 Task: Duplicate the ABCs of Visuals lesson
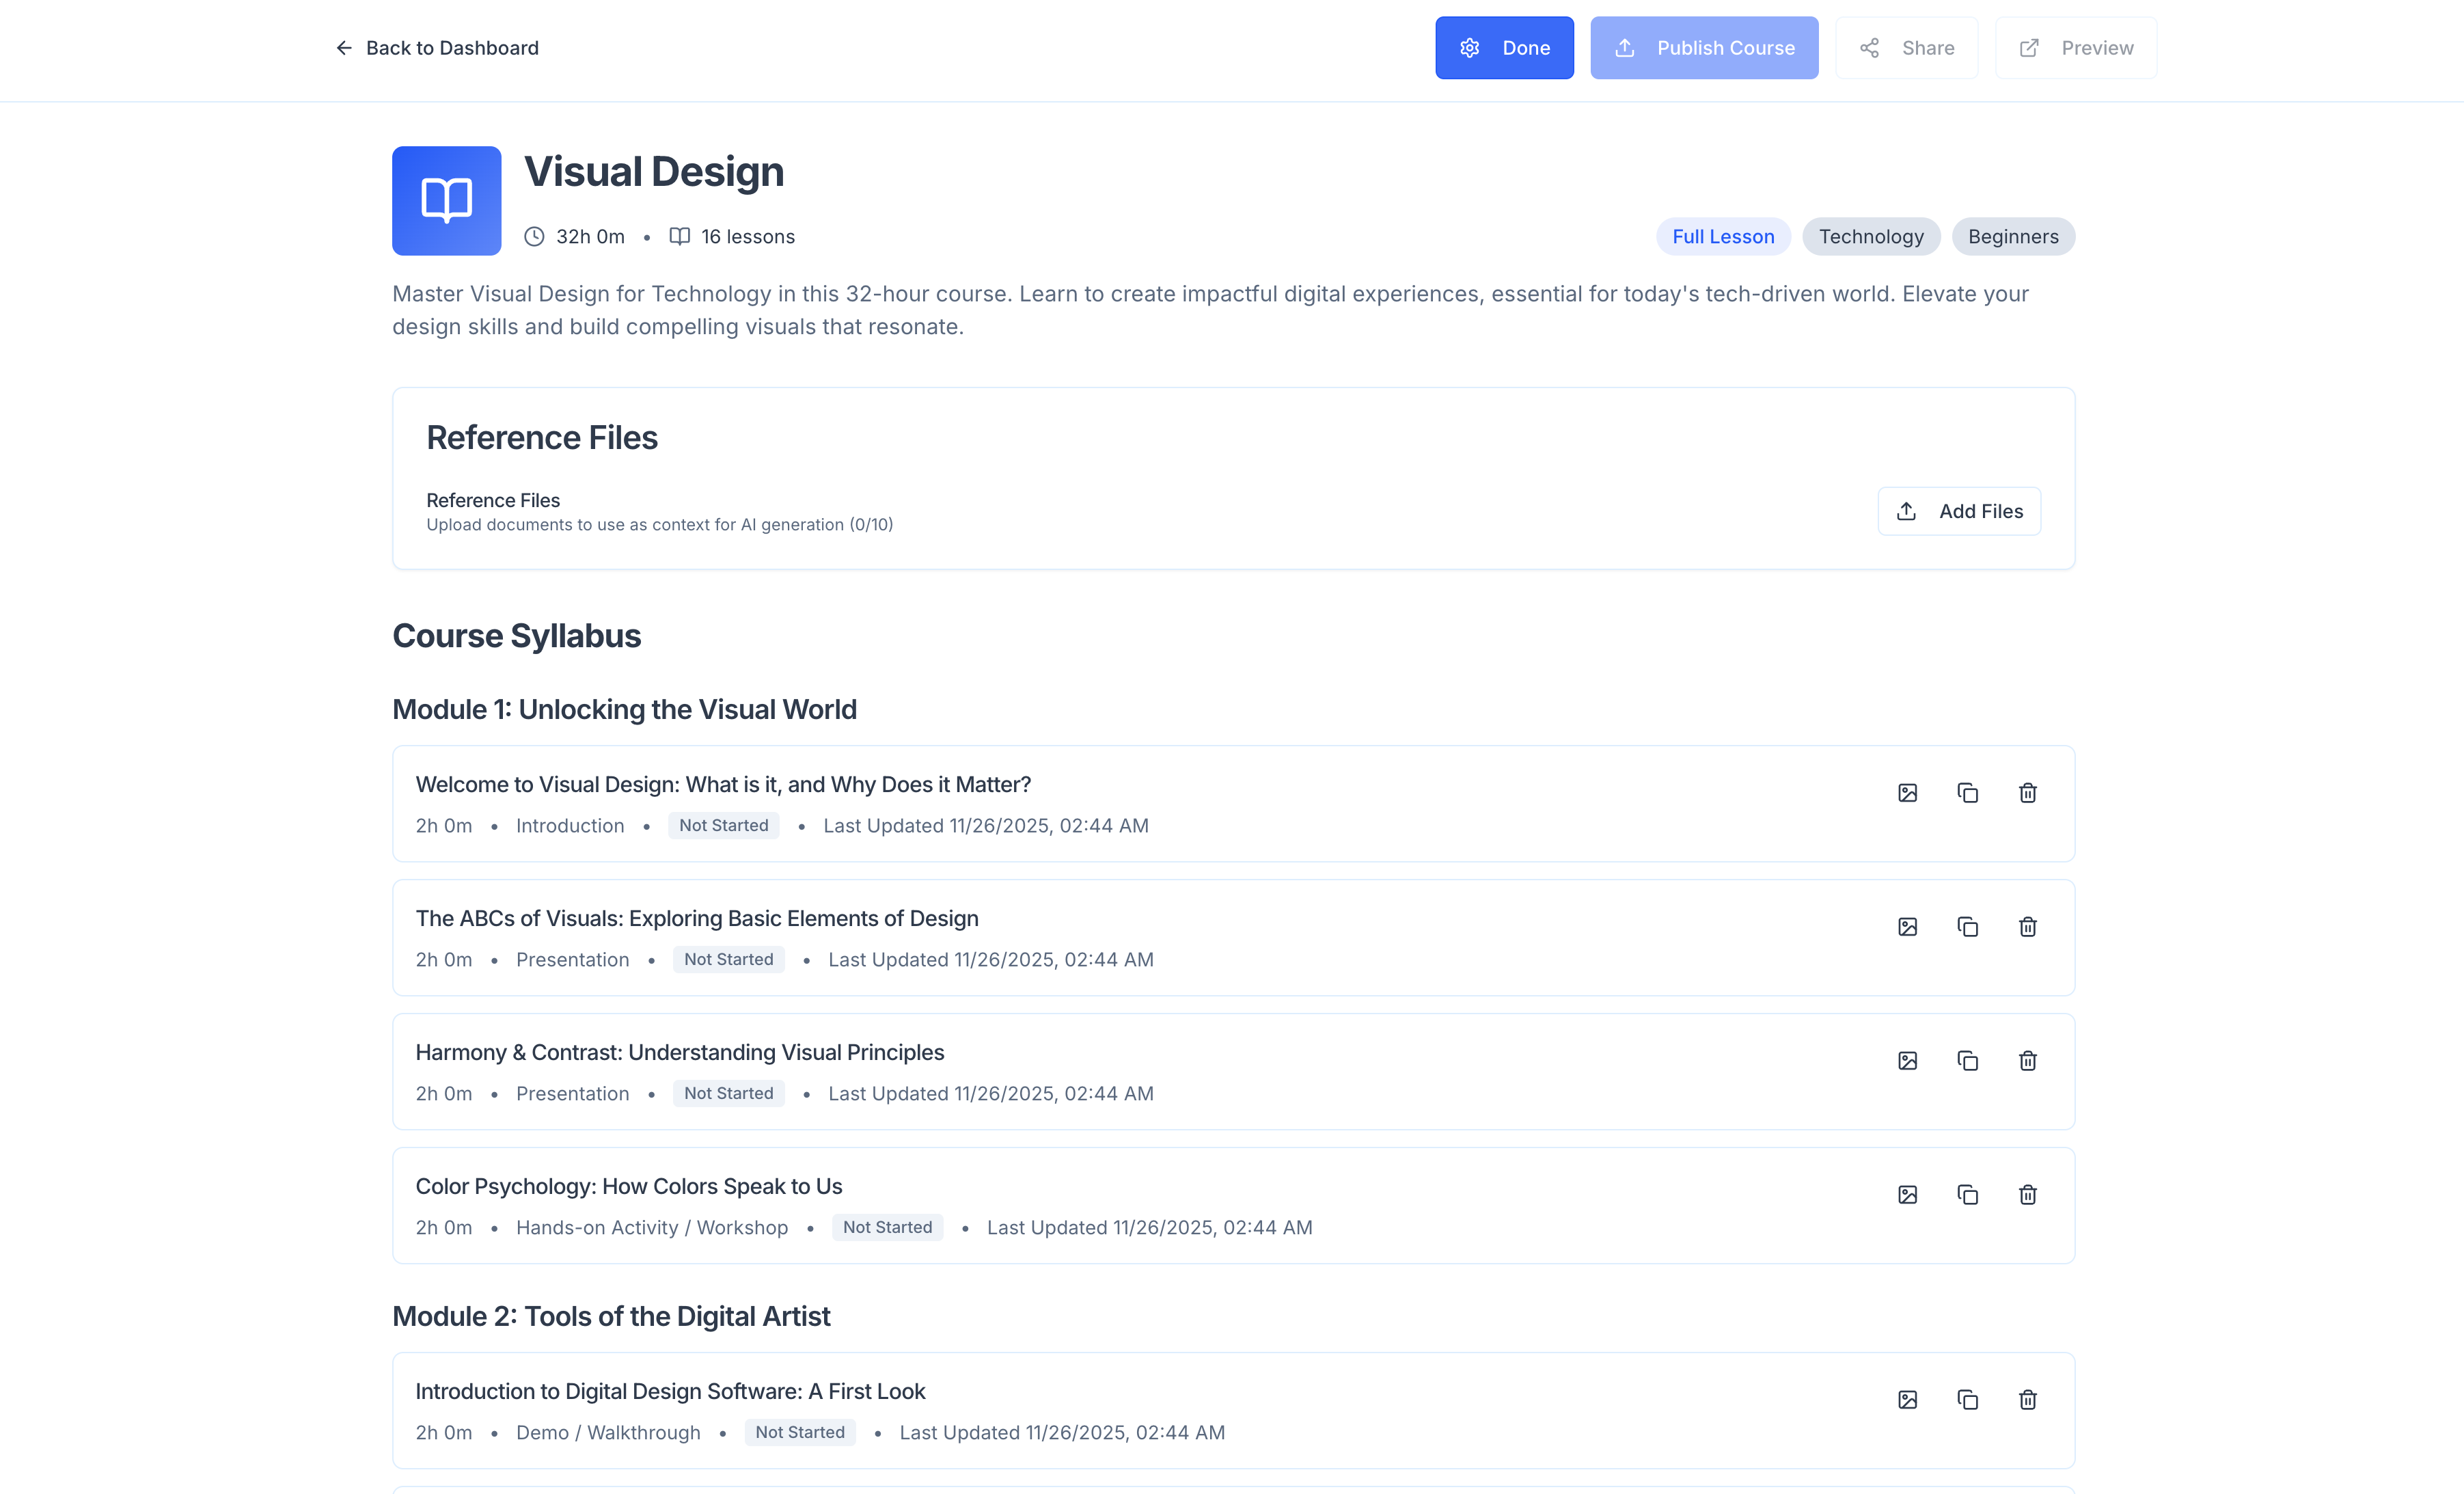pyautogui.click(x=1967, y=927)
